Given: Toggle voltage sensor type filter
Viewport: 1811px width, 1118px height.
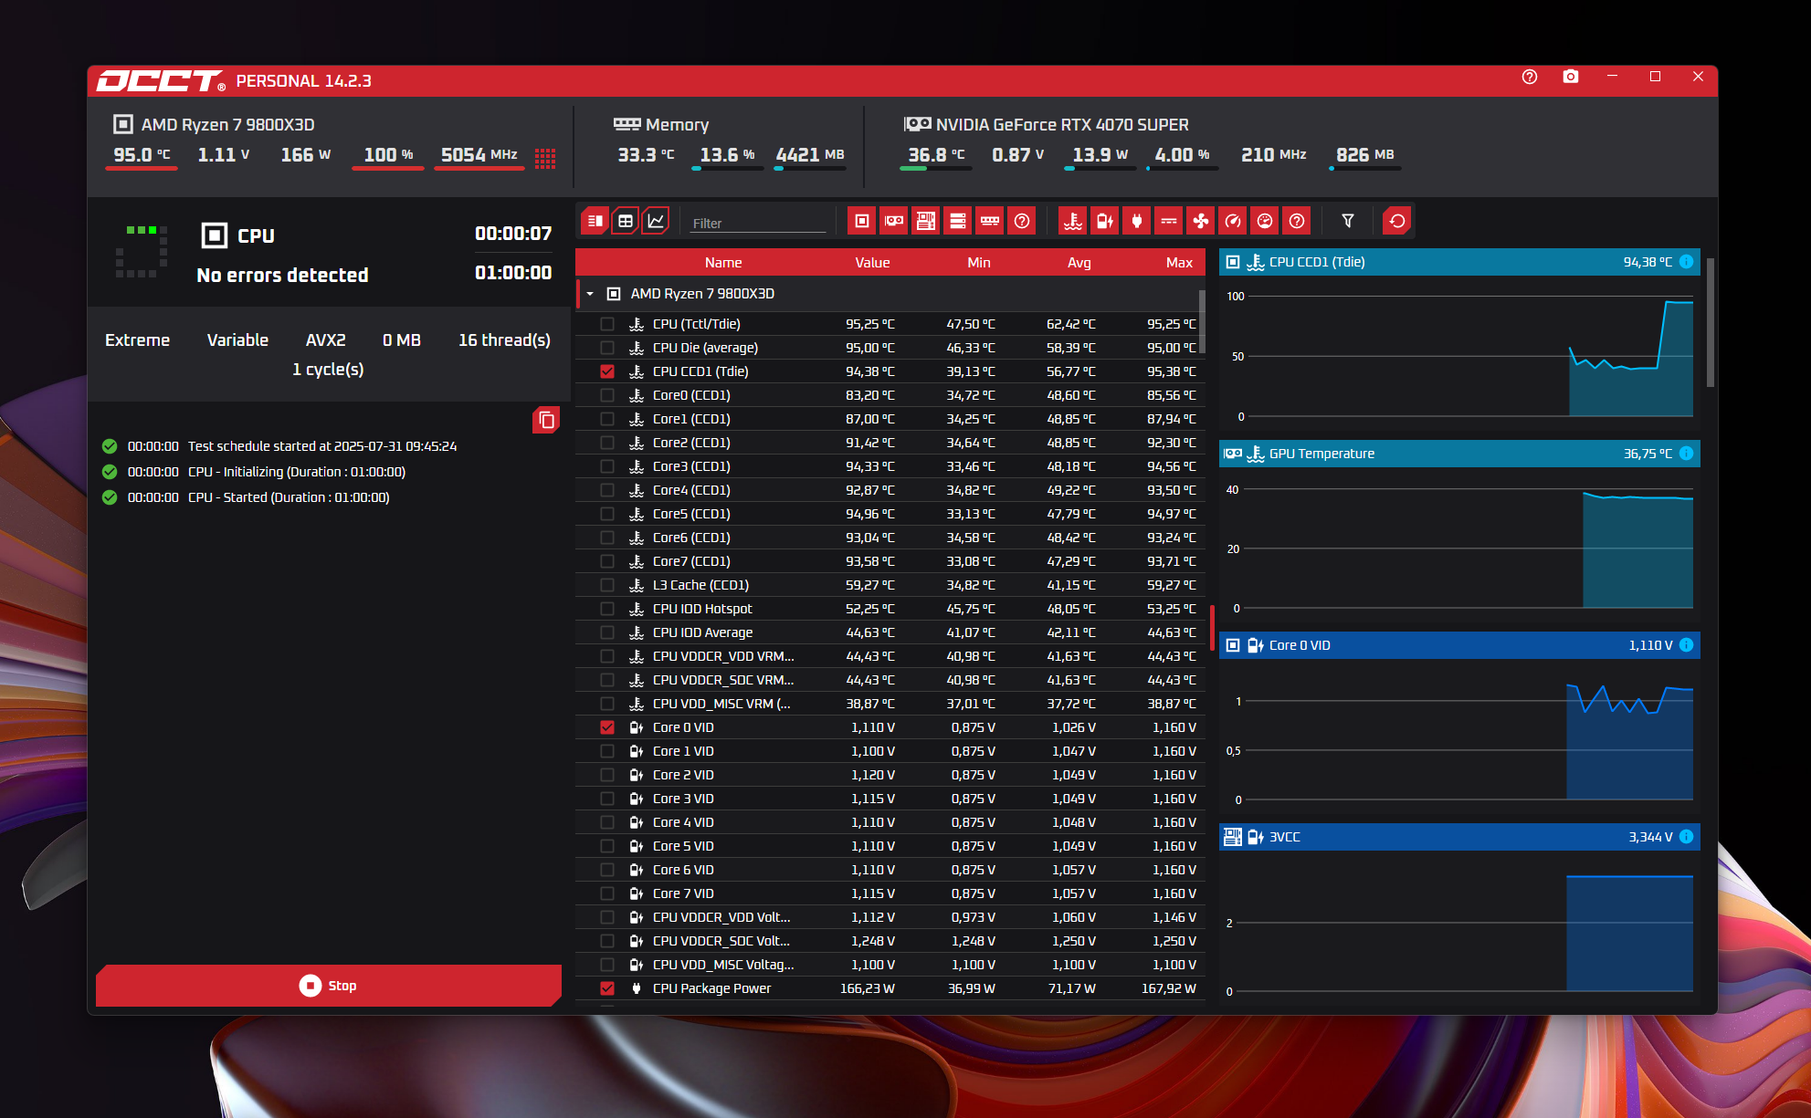Looking at the screenshot, I should click(1105, 221).
